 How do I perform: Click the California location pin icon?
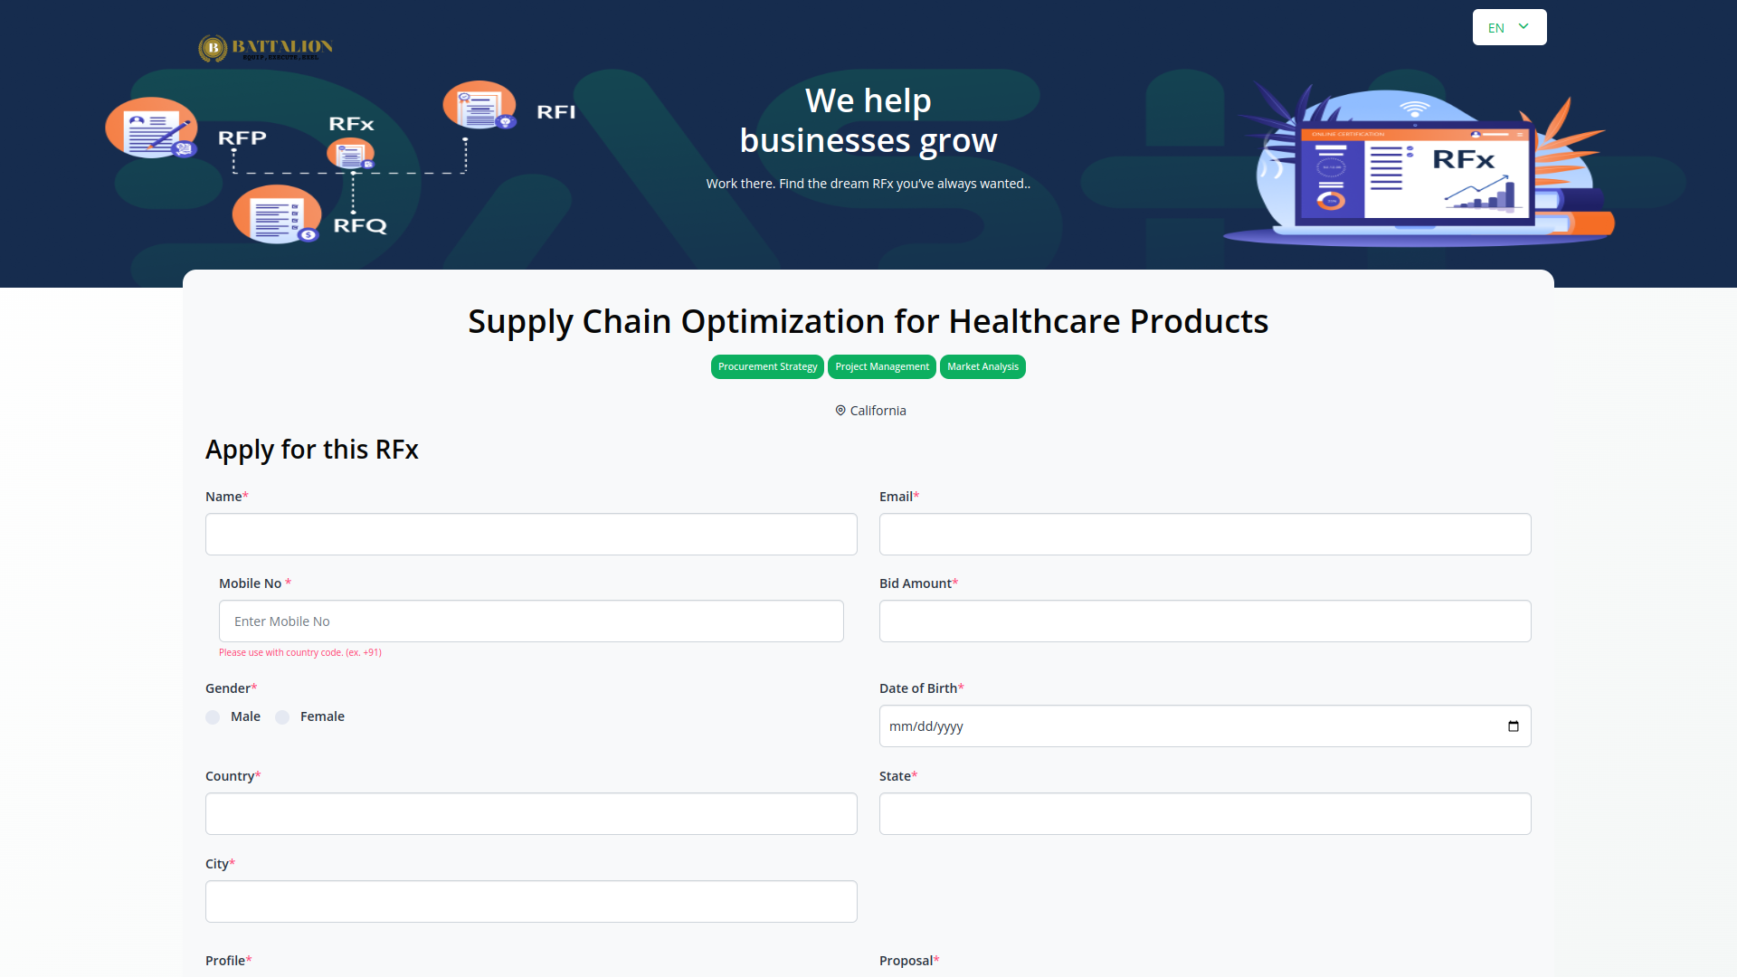tap(840, 411)
